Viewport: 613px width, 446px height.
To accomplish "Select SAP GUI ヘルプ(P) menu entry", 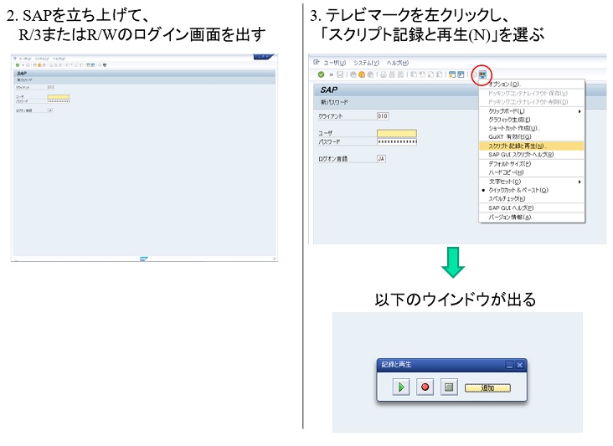I will click(x=532, y=208).
